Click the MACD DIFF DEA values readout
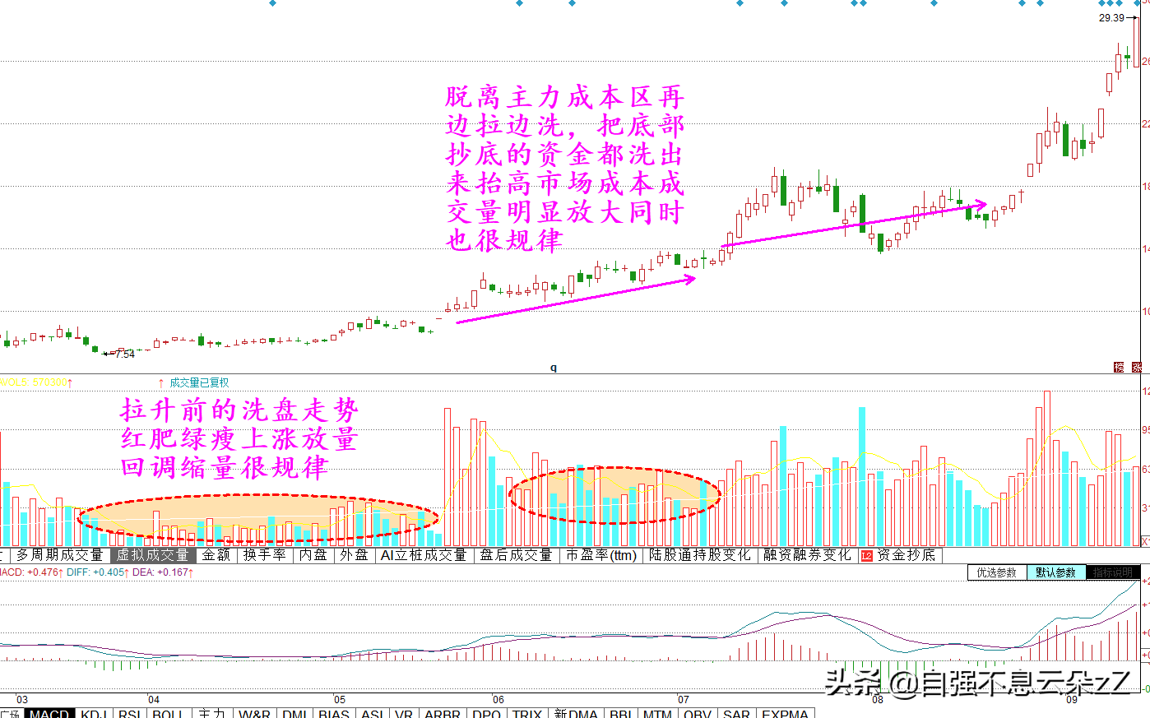This screenshot has width=1150, height=718. 96,572
